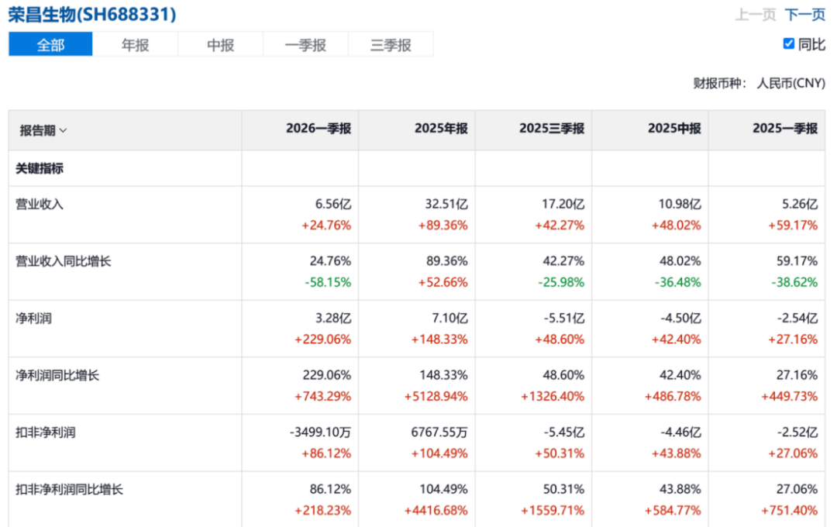837x527 pixels.
Task: Select the 全部 tab
Action: (x=50, y=45)
